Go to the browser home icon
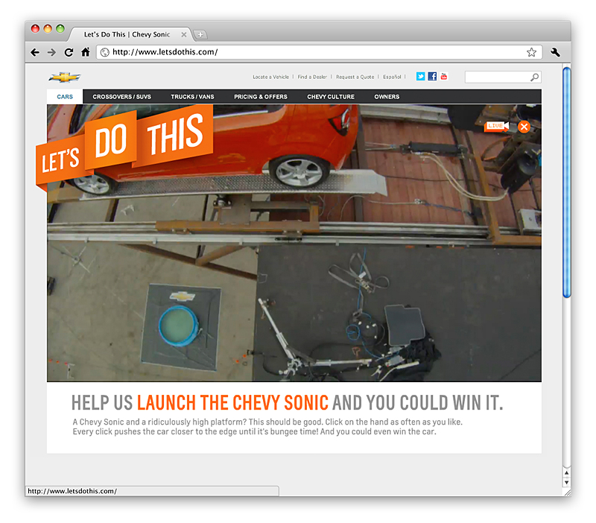This screenshot has width=596, height=523. coord(86,52)
